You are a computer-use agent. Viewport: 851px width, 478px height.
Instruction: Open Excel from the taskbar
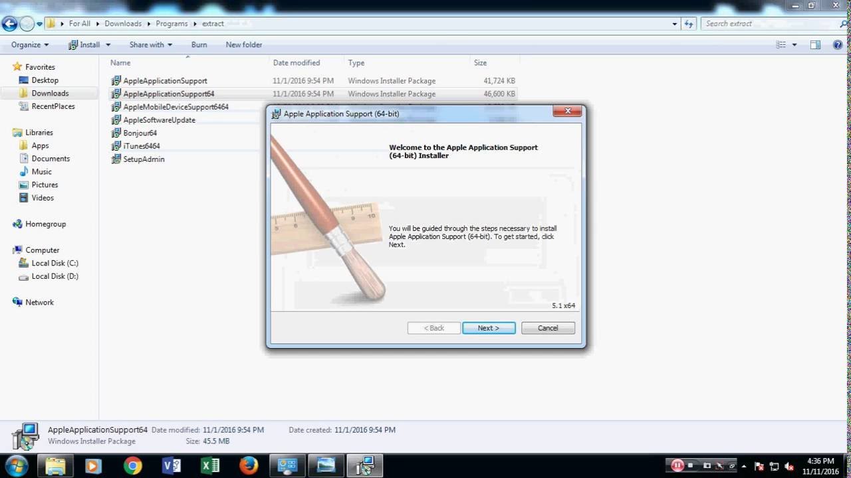(x=210, y=466)
